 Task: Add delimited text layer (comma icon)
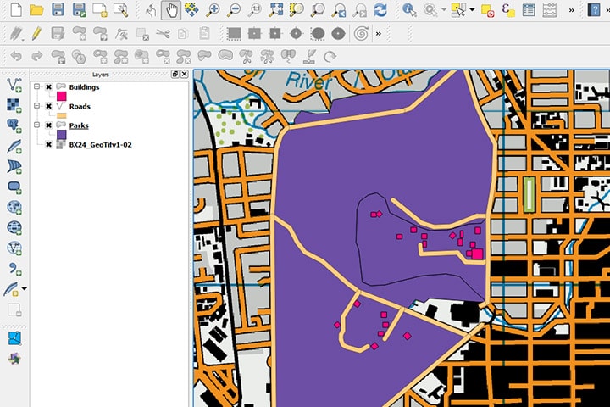pos(14,269)
